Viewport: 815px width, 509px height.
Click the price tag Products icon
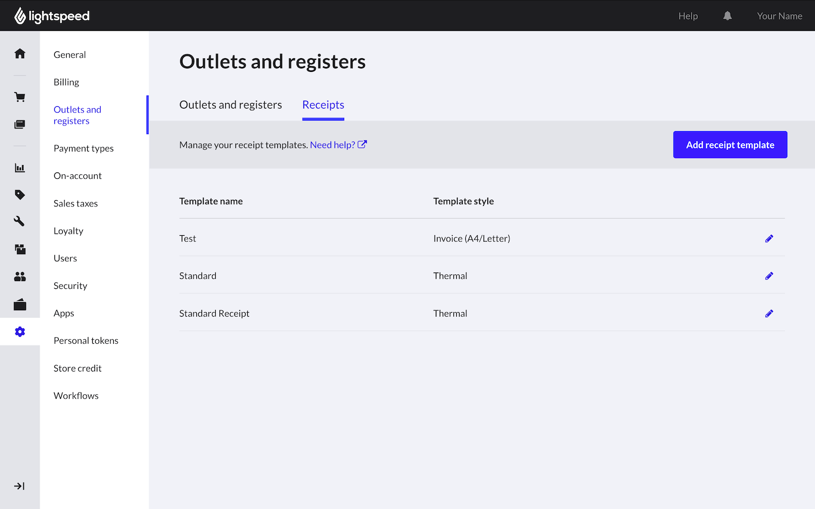pos(20,195)
